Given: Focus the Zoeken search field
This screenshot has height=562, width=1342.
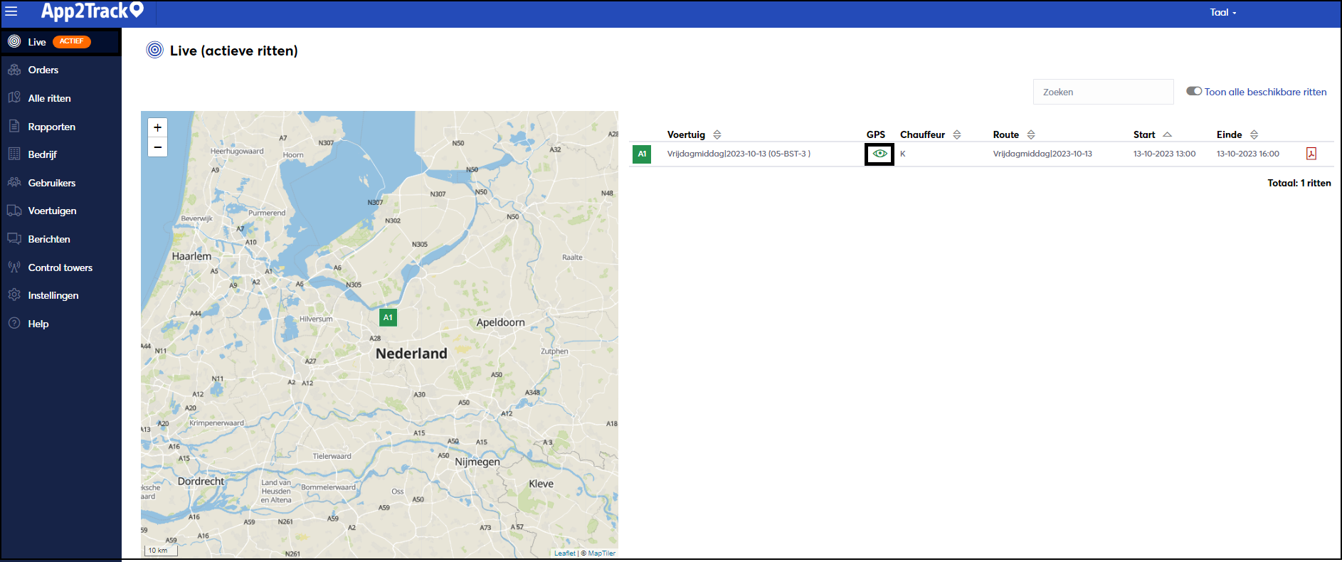Looking at the screenshot, I should click(1103, 92).
